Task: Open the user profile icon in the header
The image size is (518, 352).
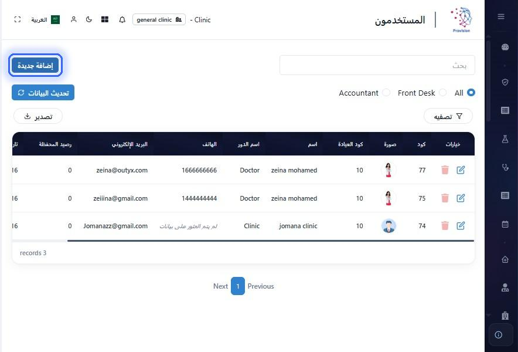Action: 74,19
